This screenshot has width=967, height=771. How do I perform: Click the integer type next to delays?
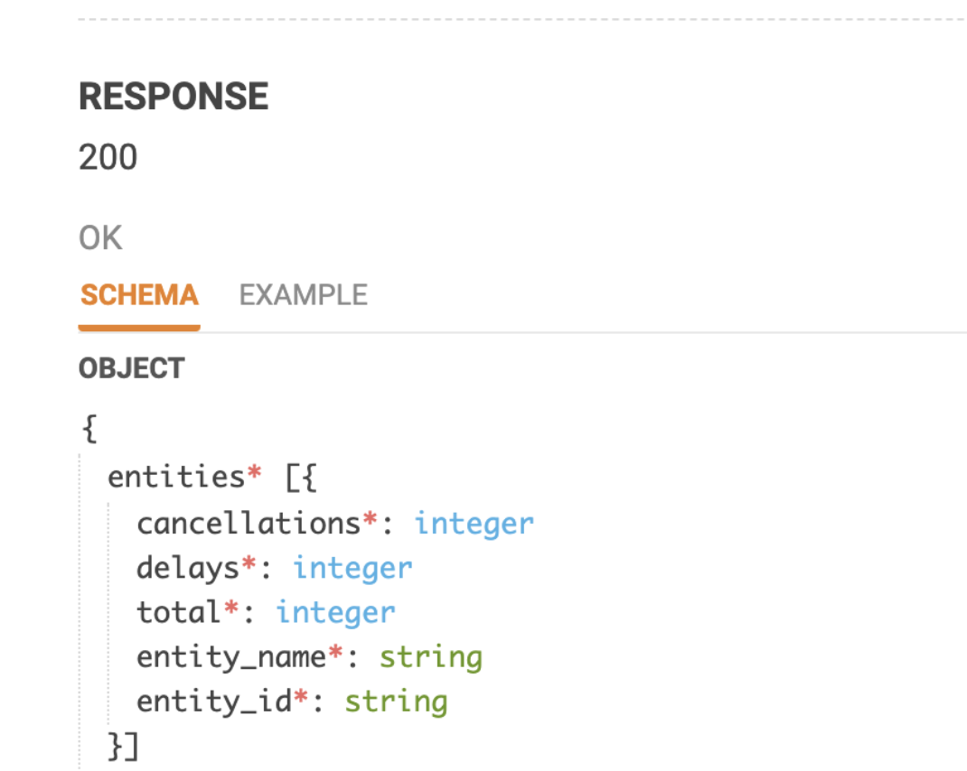[x=352, y=567]
